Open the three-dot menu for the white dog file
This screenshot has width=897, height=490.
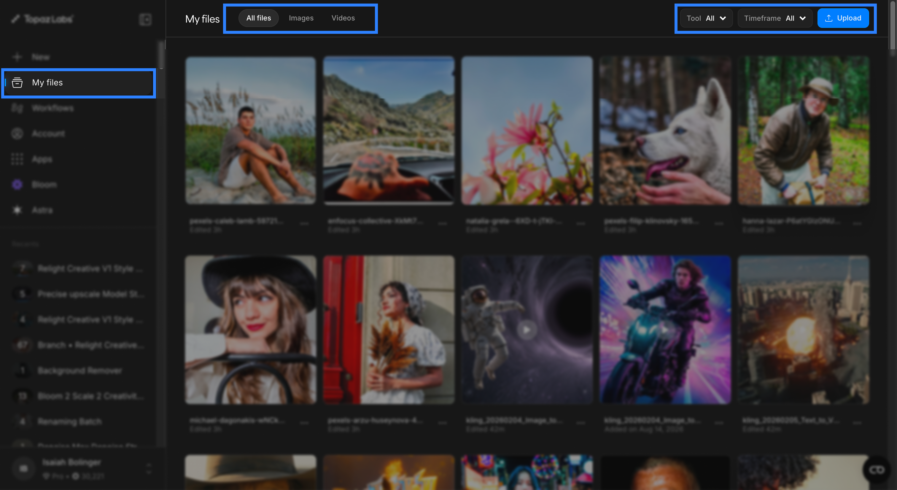coord(719,223)
